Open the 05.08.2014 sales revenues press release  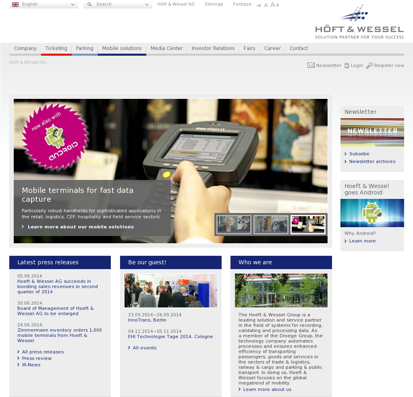click(x=58, y=286)
